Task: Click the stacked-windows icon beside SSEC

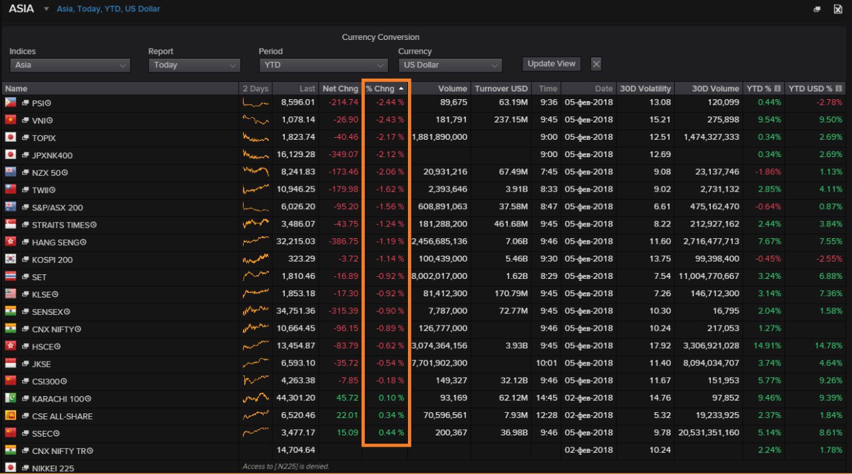Action: pos(25,433)
